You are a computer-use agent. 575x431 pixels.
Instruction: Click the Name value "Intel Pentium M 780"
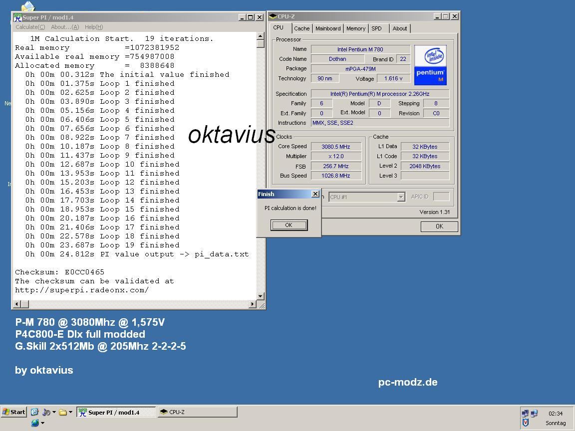click(360, 49)
